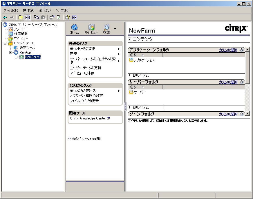This screenshot has width=253, height=199.
Task: Open the dropdown arrow next to 検索
Action: [115, 29]
